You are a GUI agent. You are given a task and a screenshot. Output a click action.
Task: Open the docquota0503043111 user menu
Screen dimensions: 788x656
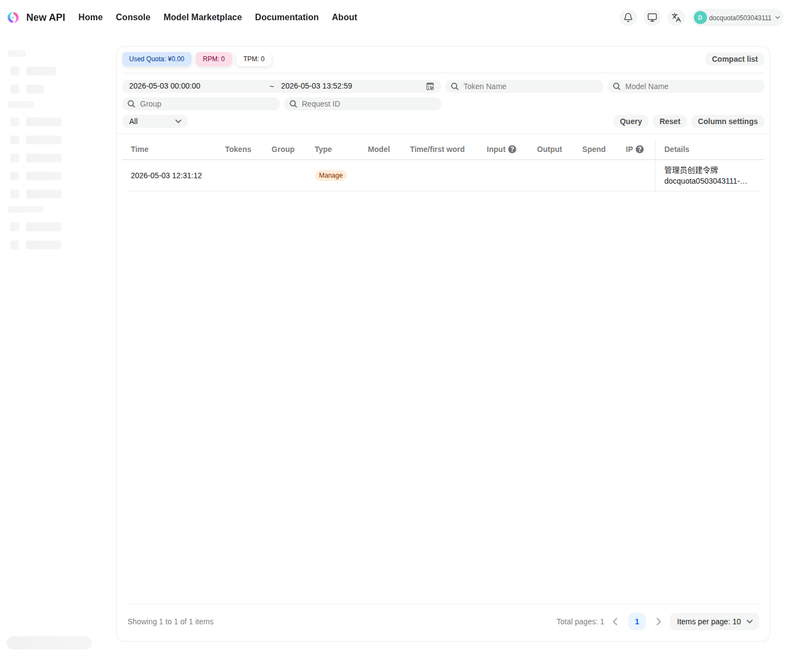738,17
